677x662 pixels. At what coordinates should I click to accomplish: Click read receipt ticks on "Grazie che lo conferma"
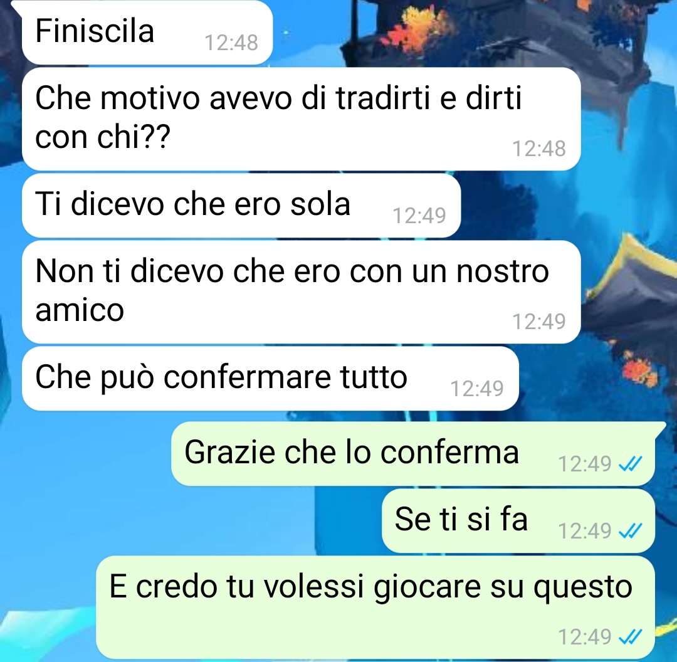631,465
